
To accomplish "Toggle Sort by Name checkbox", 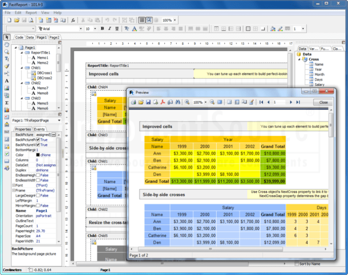I will tap(296, 264).
